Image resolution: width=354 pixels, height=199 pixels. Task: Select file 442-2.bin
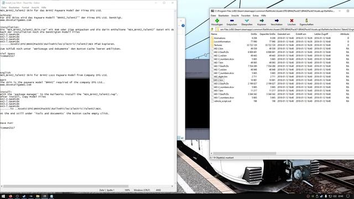click(x=218, y=49)
